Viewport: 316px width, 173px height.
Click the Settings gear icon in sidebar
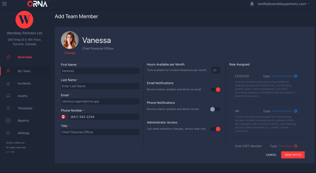tap(8, 133)
